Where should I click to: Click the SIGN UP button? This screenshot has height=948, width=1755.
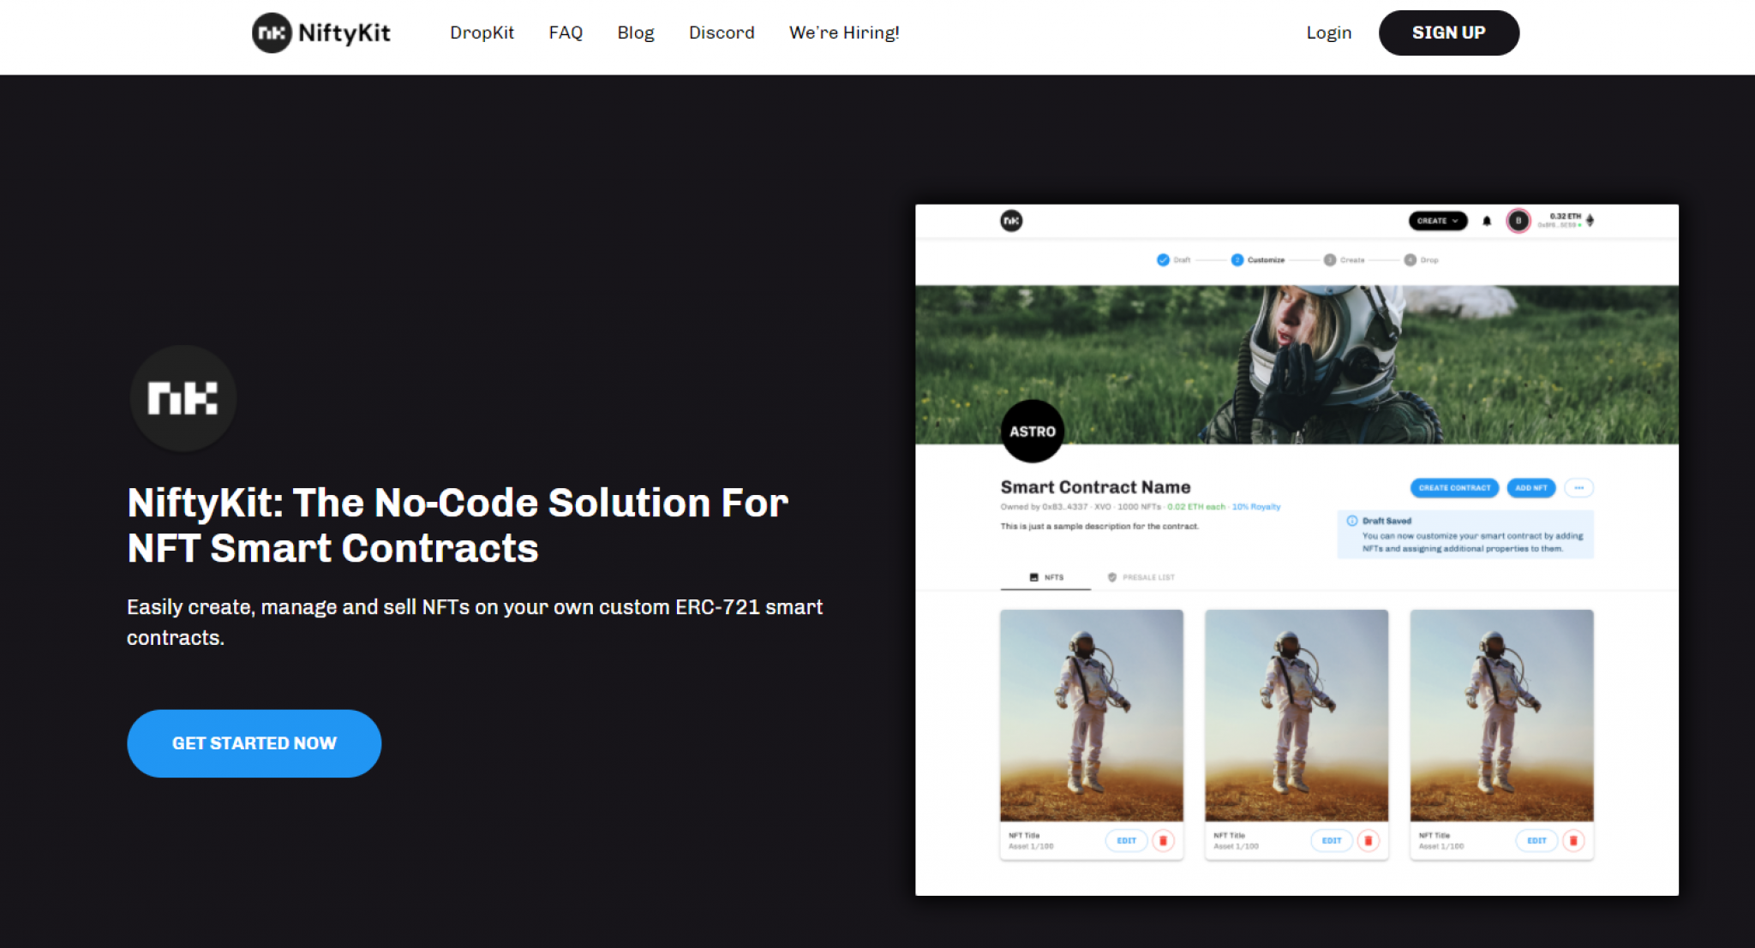1448,33
